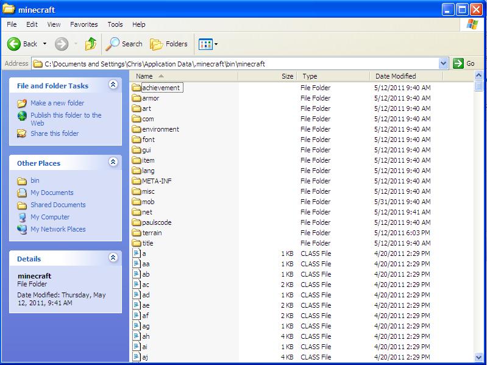Open My Documents link
Screen dimensions: 487x365
(x=52, y=193)
